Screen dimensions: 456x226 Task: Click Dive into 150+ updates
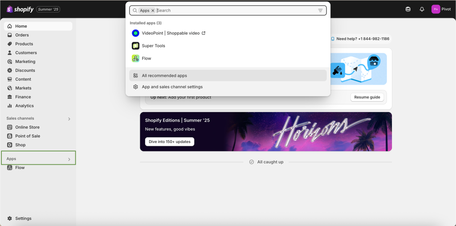pos(170,142)
